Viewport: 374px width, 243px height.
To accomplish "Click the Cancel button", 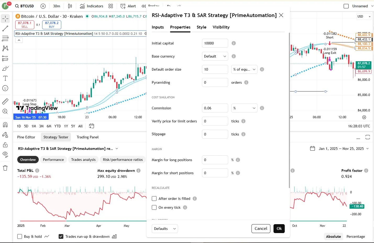I will point(261,229).
